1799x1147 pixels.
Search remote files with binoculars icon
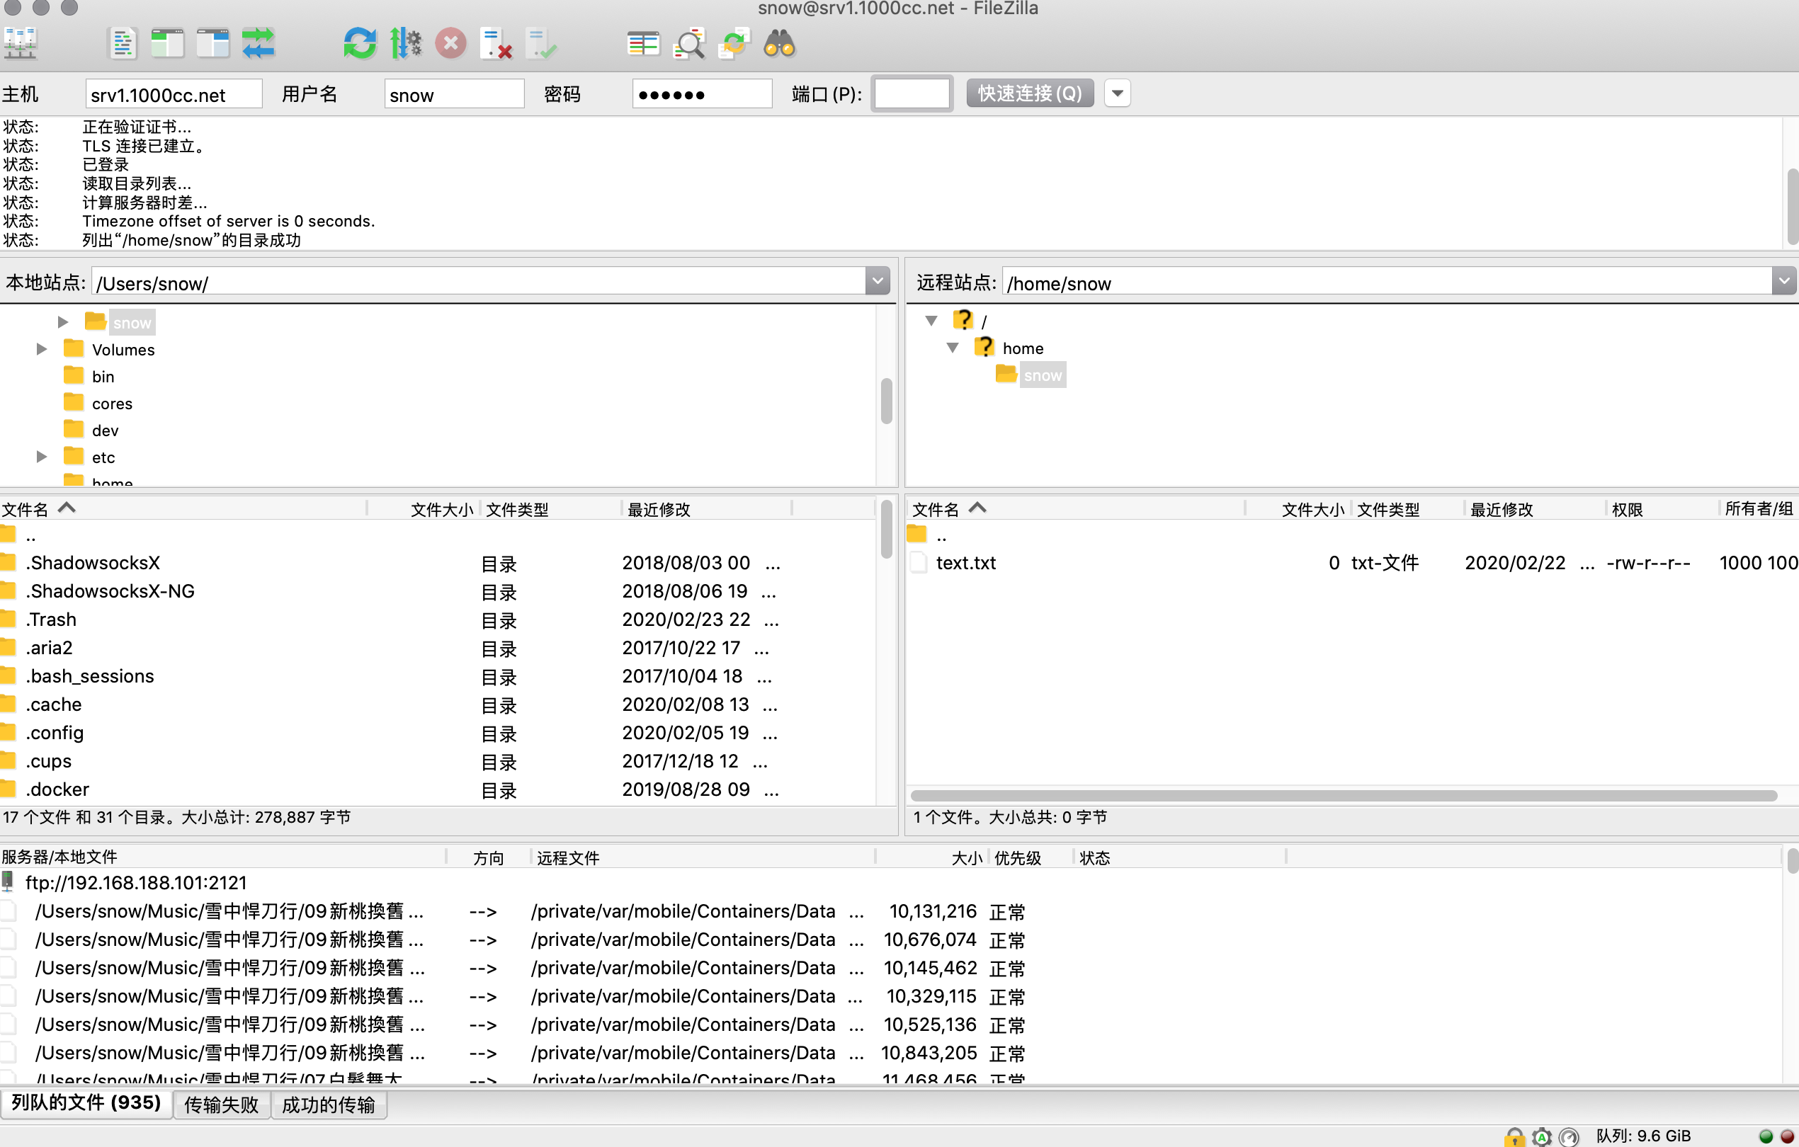click(x=779, y=43)
